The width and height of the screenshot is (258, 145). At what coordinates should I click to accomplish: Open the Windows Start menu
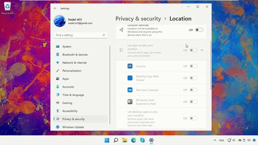pyautogui.click(x=107, y=140)
